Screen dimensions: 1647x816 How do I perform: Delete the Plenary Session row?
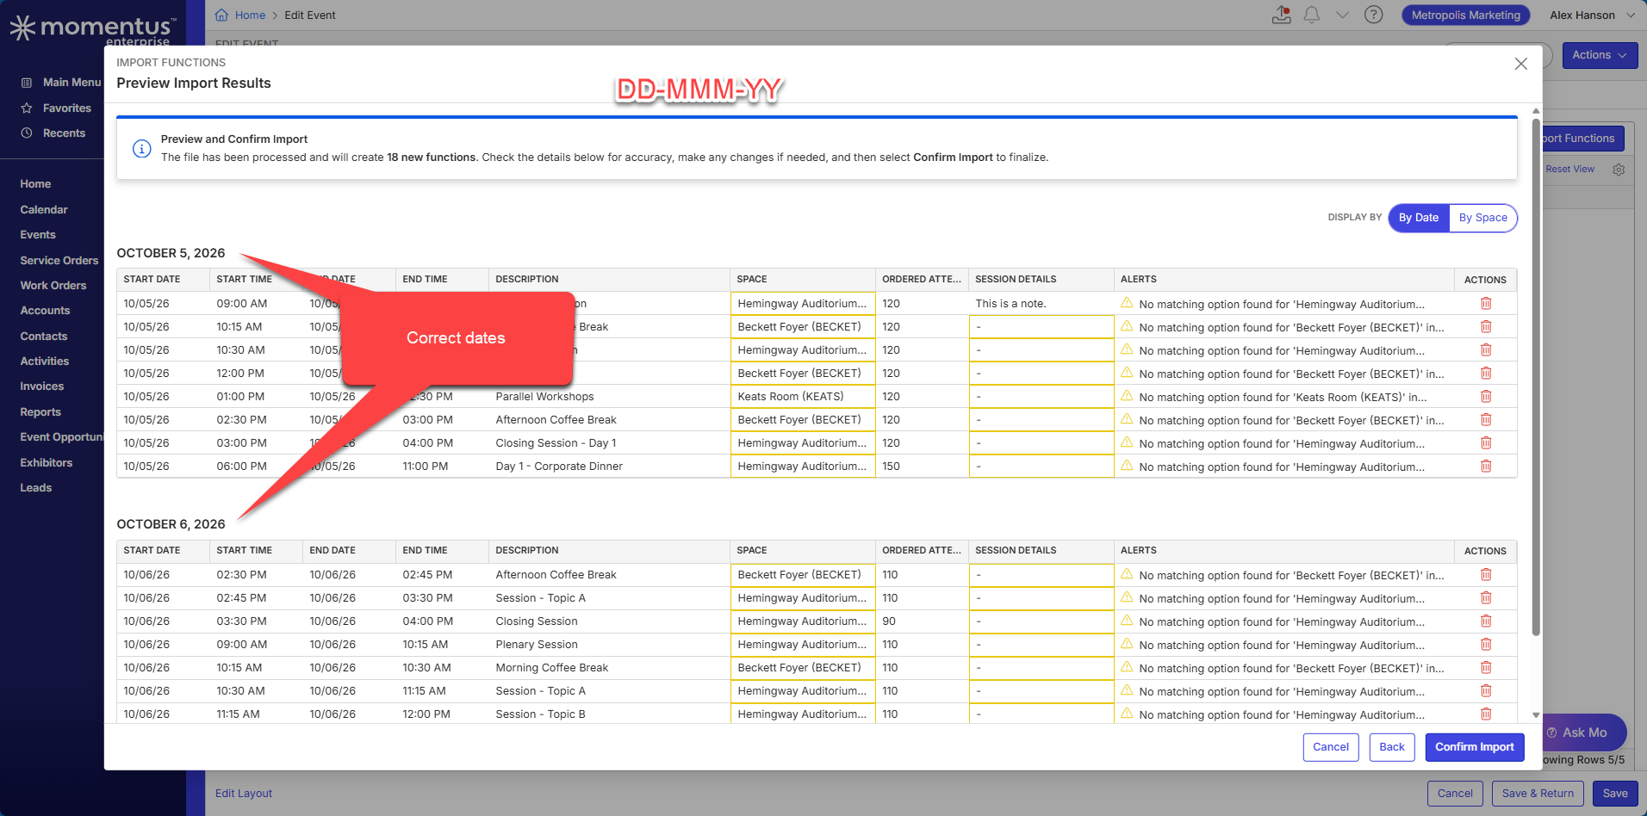point(1486,645)
